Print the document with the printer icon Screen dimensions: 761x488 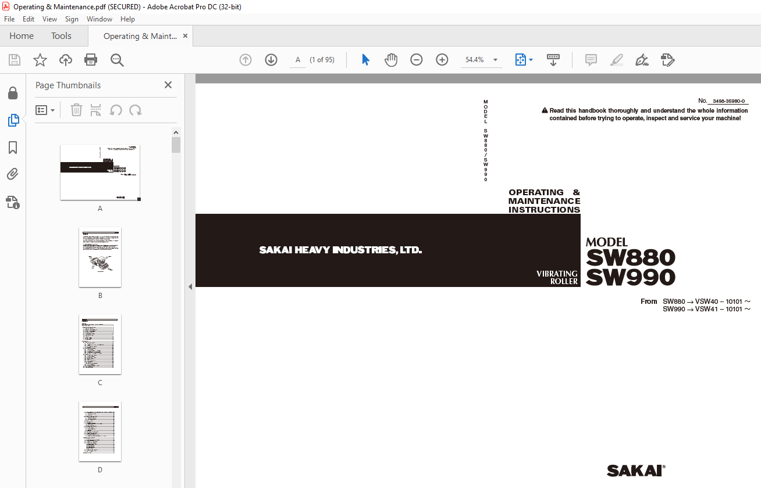91,60
